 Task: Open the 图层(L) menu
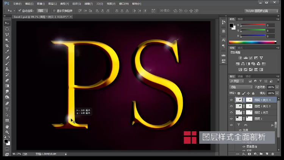[x=53, y=4]
